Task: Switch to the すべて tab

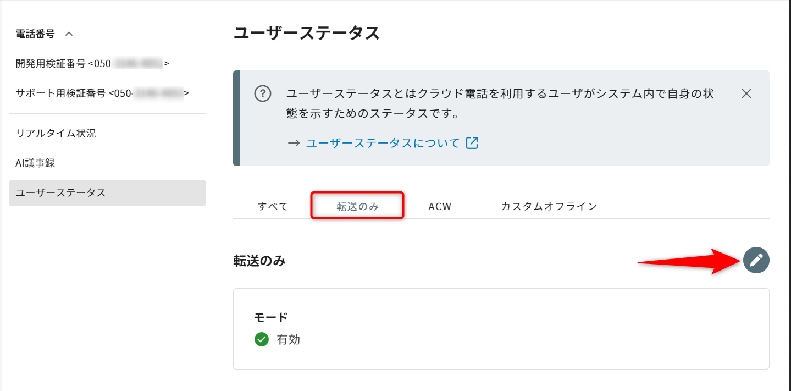Action: point(273,207)
